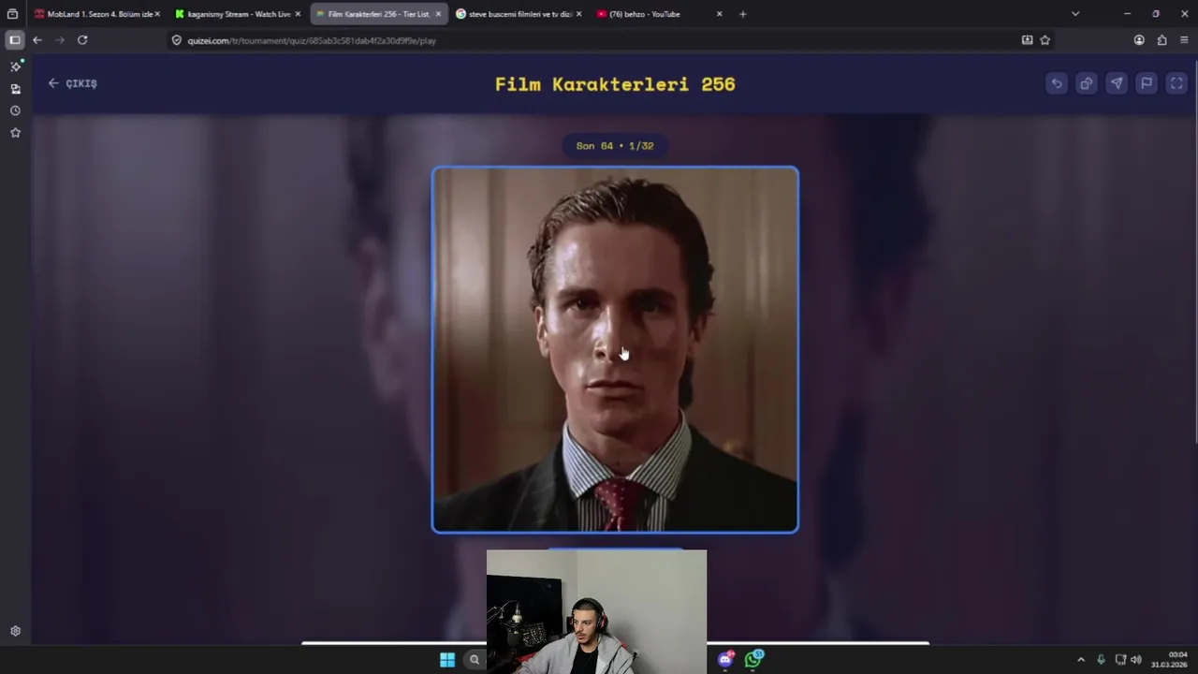
Task: Click the flag report icon
Action: coord(1147,83)
